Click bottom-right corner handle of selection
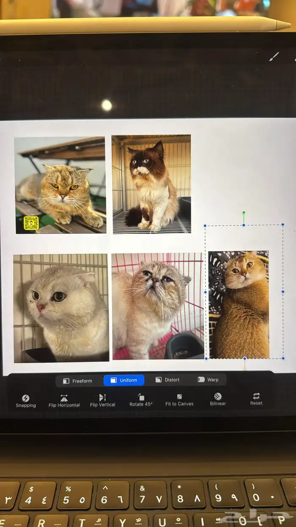This screenshot has height=527, width=296. click(283, 358)
